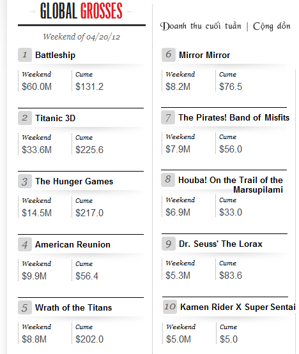Click the Cộng dồn label
Screen dimensions: 299x354
[272, 26]
